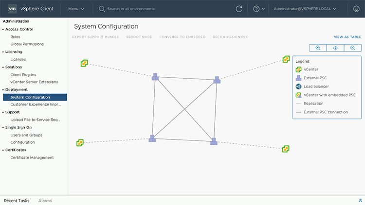The image size is (365, 205).
Task: Select the top-right External PSC node
Action: tap(217, 80)
